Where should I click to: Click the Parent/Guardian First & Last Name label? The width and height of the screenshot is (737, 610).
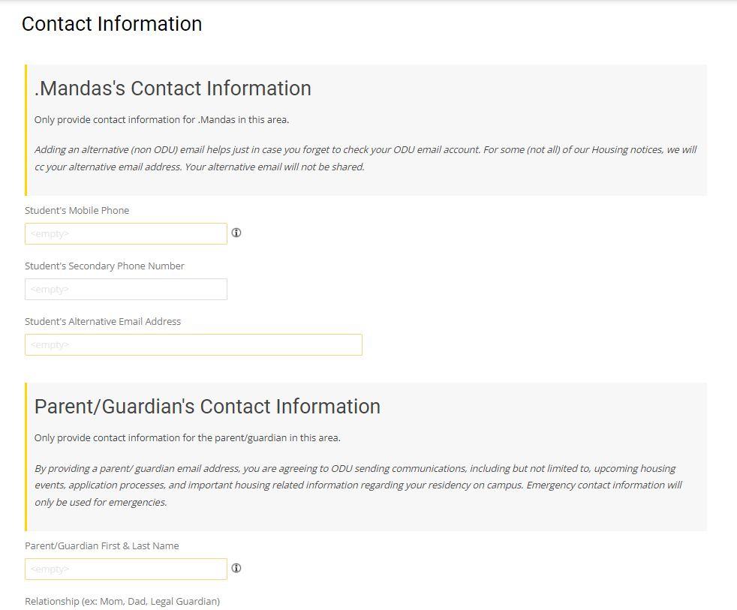click(102, 545)
